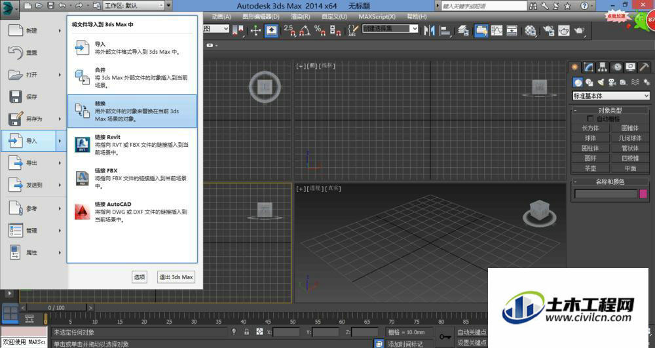The width and height of the screenshot is (655, 348).
Task: Click the object name input field
Action: pos(606,193)
